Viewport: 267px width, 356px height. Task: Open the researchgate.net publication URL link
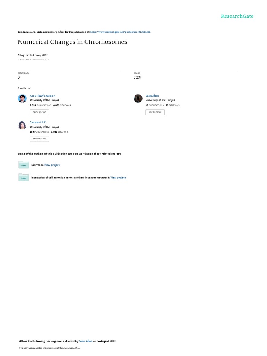[x=120, y=32]
